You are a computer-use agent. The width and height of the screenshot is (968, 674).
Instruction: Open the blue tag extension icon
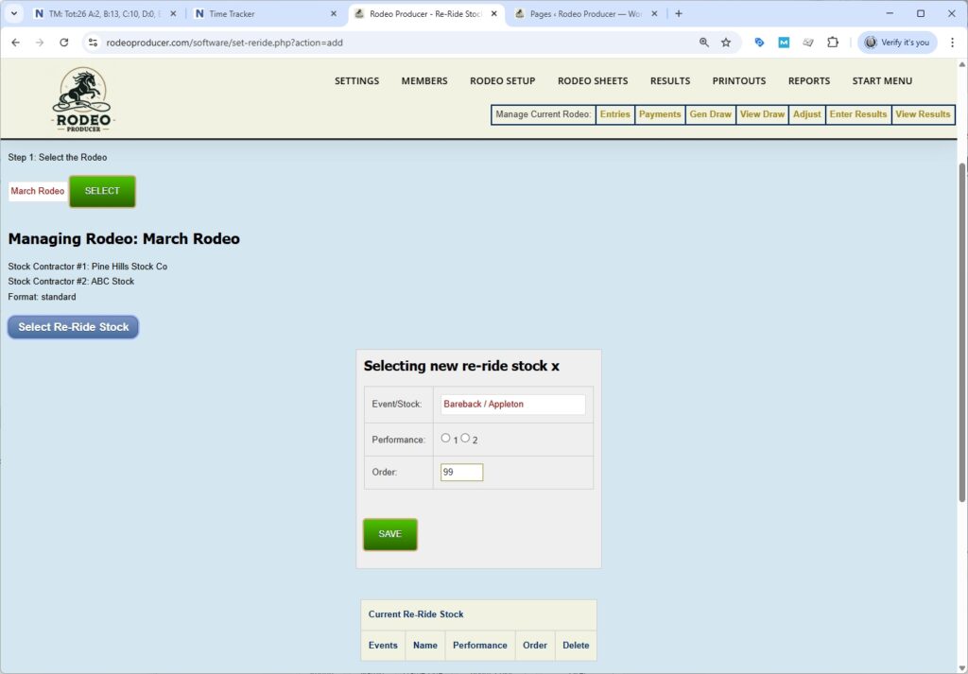point(759,43)
